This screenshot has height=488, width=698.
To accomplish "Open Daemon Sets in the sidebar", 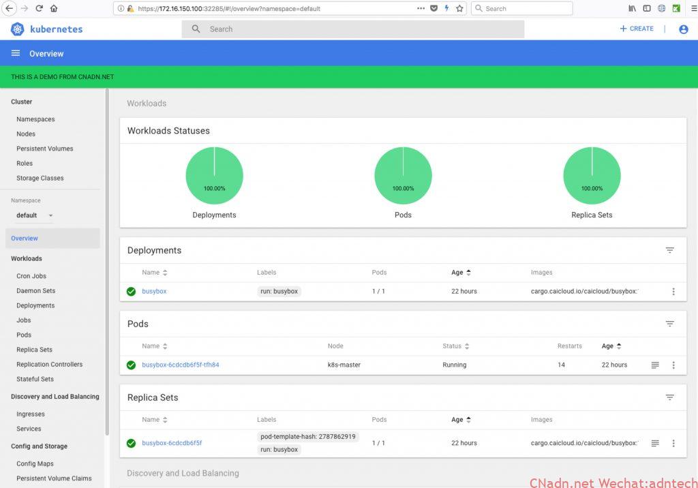I will point(35,291).
